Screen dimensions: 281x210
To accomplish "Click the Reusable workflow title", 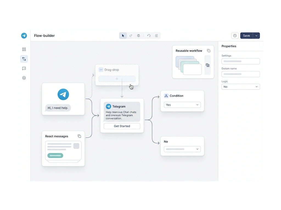I will (189, 51).
